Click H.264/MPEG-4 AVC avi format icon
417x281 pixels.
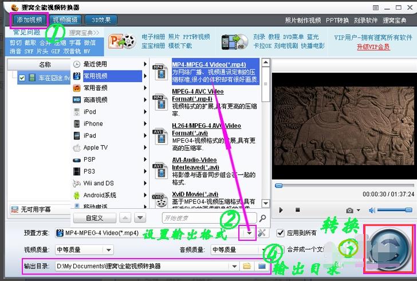click(x=160, y=137)
